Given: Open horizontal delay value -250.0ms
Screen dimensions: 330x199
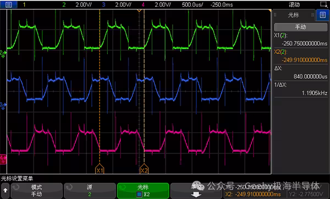Looking at the screenshot, I should pyautogui.click(x=222, y=4).
